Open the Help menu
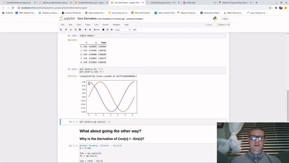 [126, 24]
